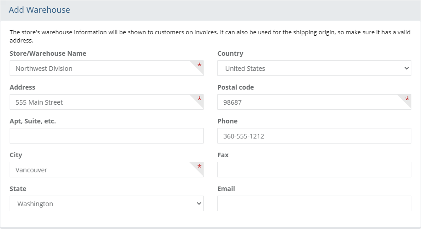Click the required asterisk in Address field
421x229 pixels.
199,99
